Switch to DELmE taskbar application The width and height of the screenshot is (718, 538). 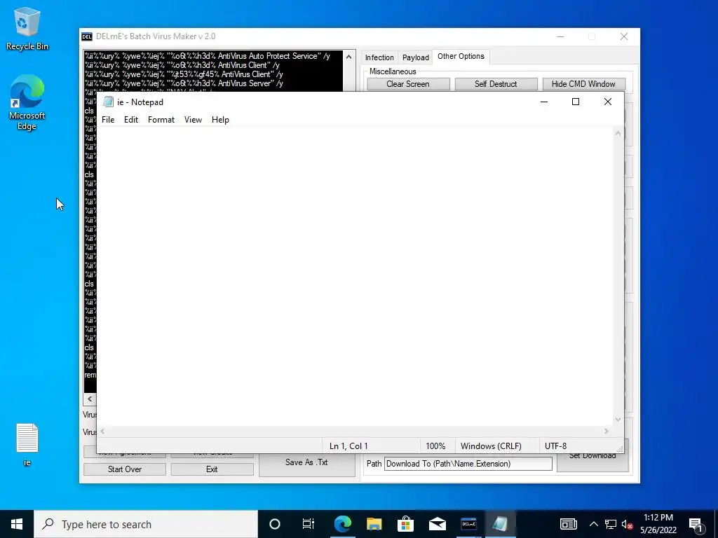468,524
